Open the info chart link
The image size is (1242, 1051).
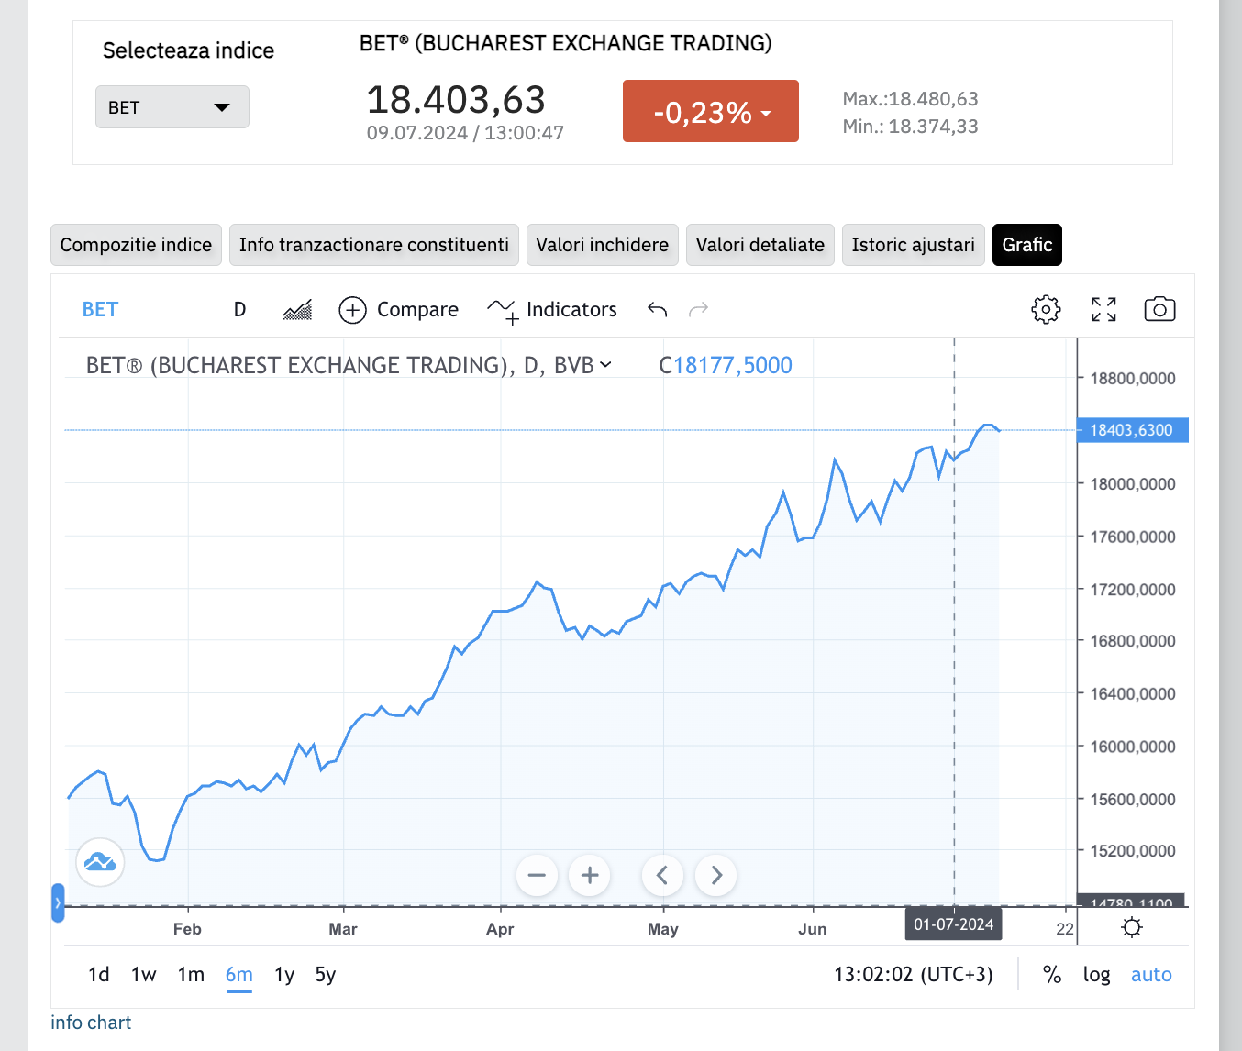coord(91,1023)
